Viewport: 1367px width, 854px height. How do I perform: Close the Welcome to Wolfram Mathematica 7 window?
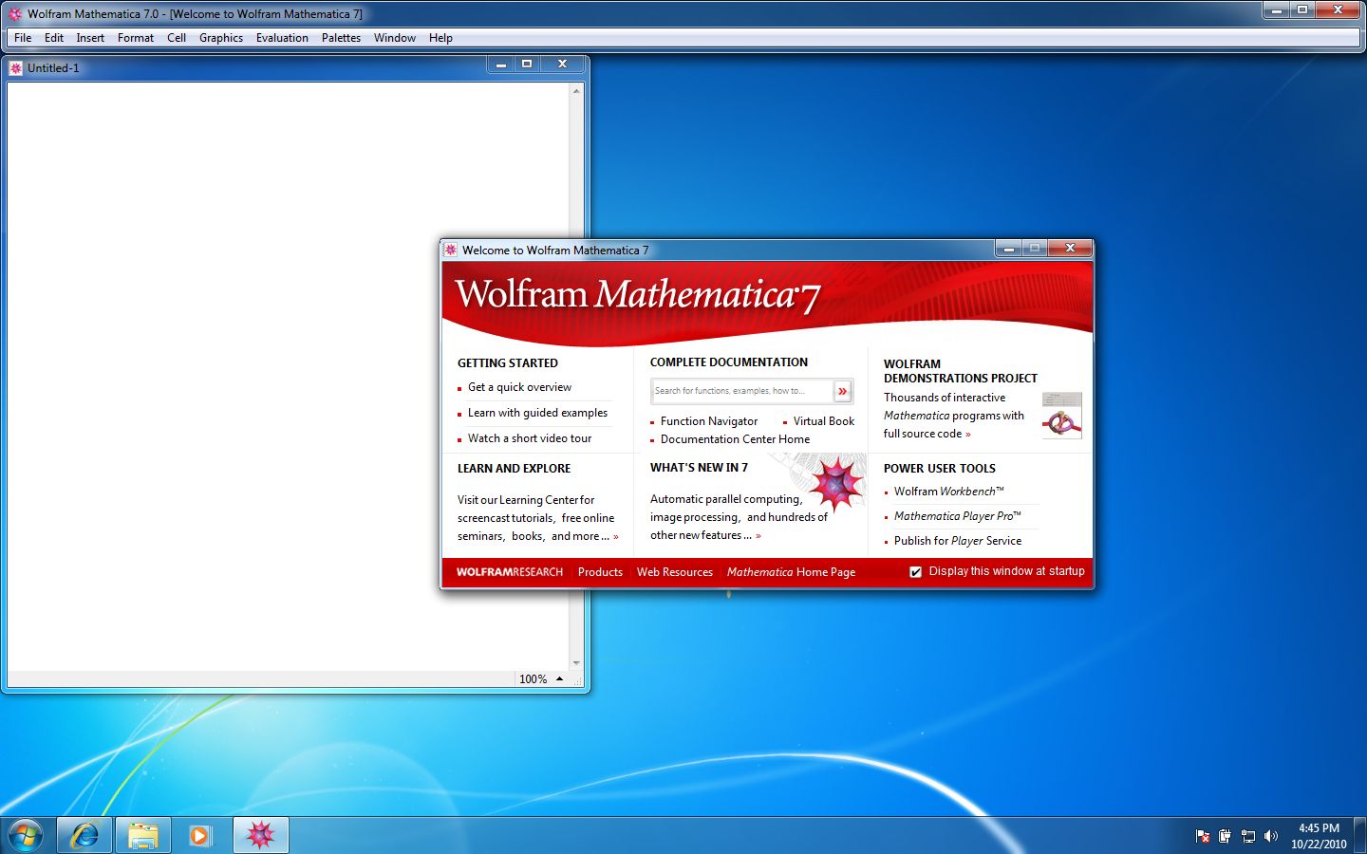(x=1070, y=249)
